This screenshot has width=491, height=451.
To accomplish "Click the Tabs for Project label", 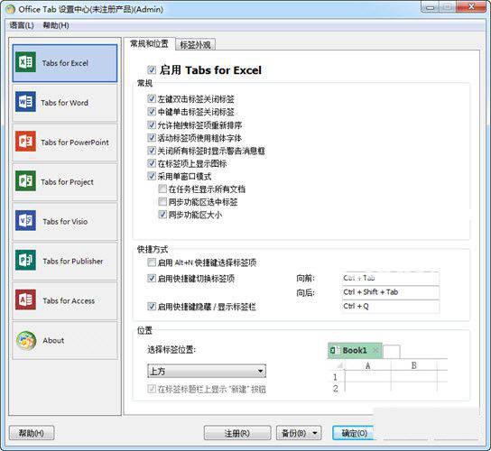I will coord(67,182).
